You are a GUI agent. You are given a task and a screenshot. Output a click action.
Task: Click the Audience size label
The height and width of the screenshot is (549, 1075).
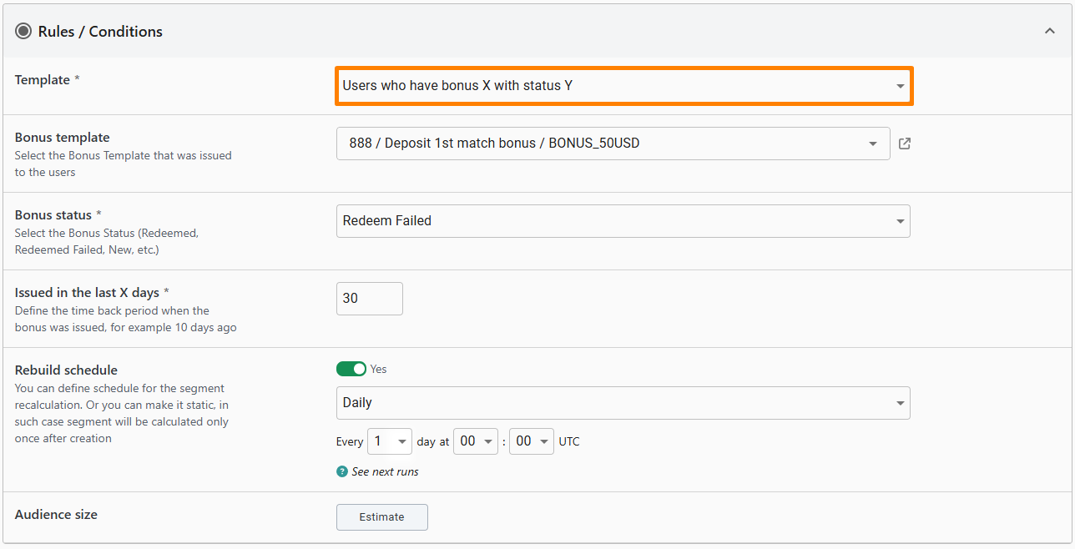tap(56, 515)
